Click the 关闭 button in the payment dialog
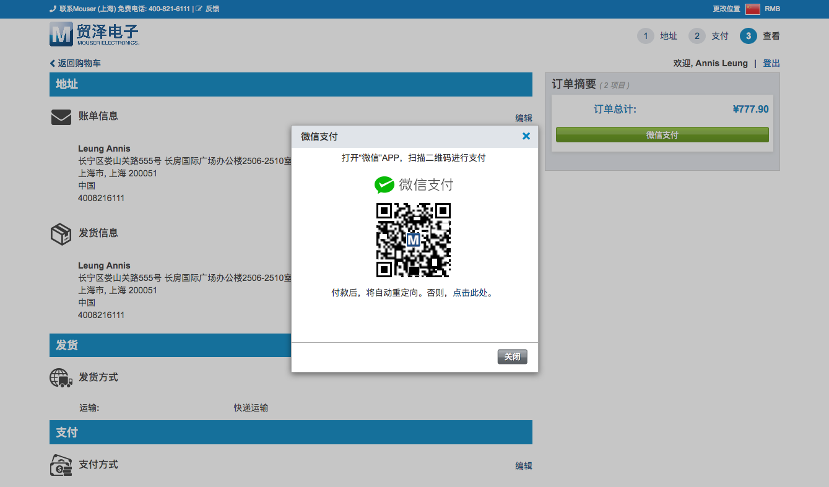The image size is (829, 487). pos(512,356)
